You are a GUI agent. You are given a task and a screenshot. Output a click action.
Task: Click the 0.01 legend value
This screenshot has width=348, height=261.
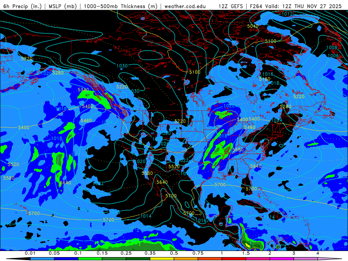tap(30, 253)
